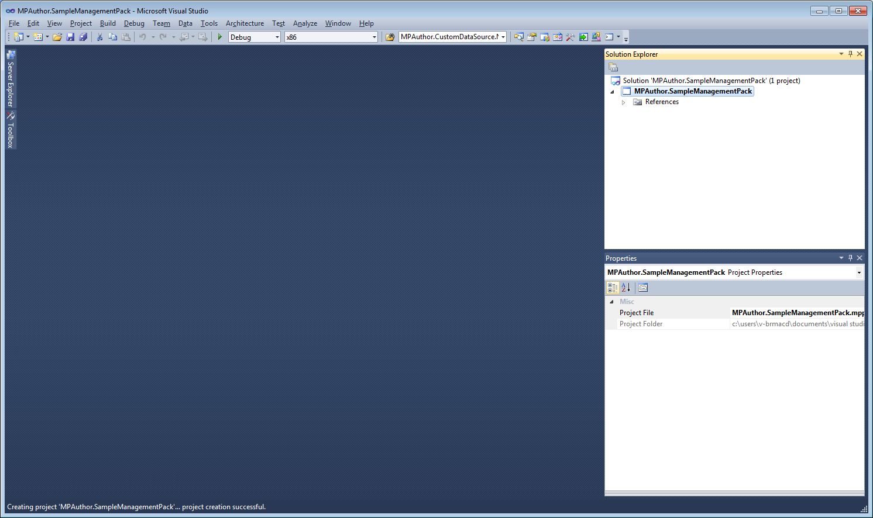
Task: Open the Help menu
Action: (366, 23)
